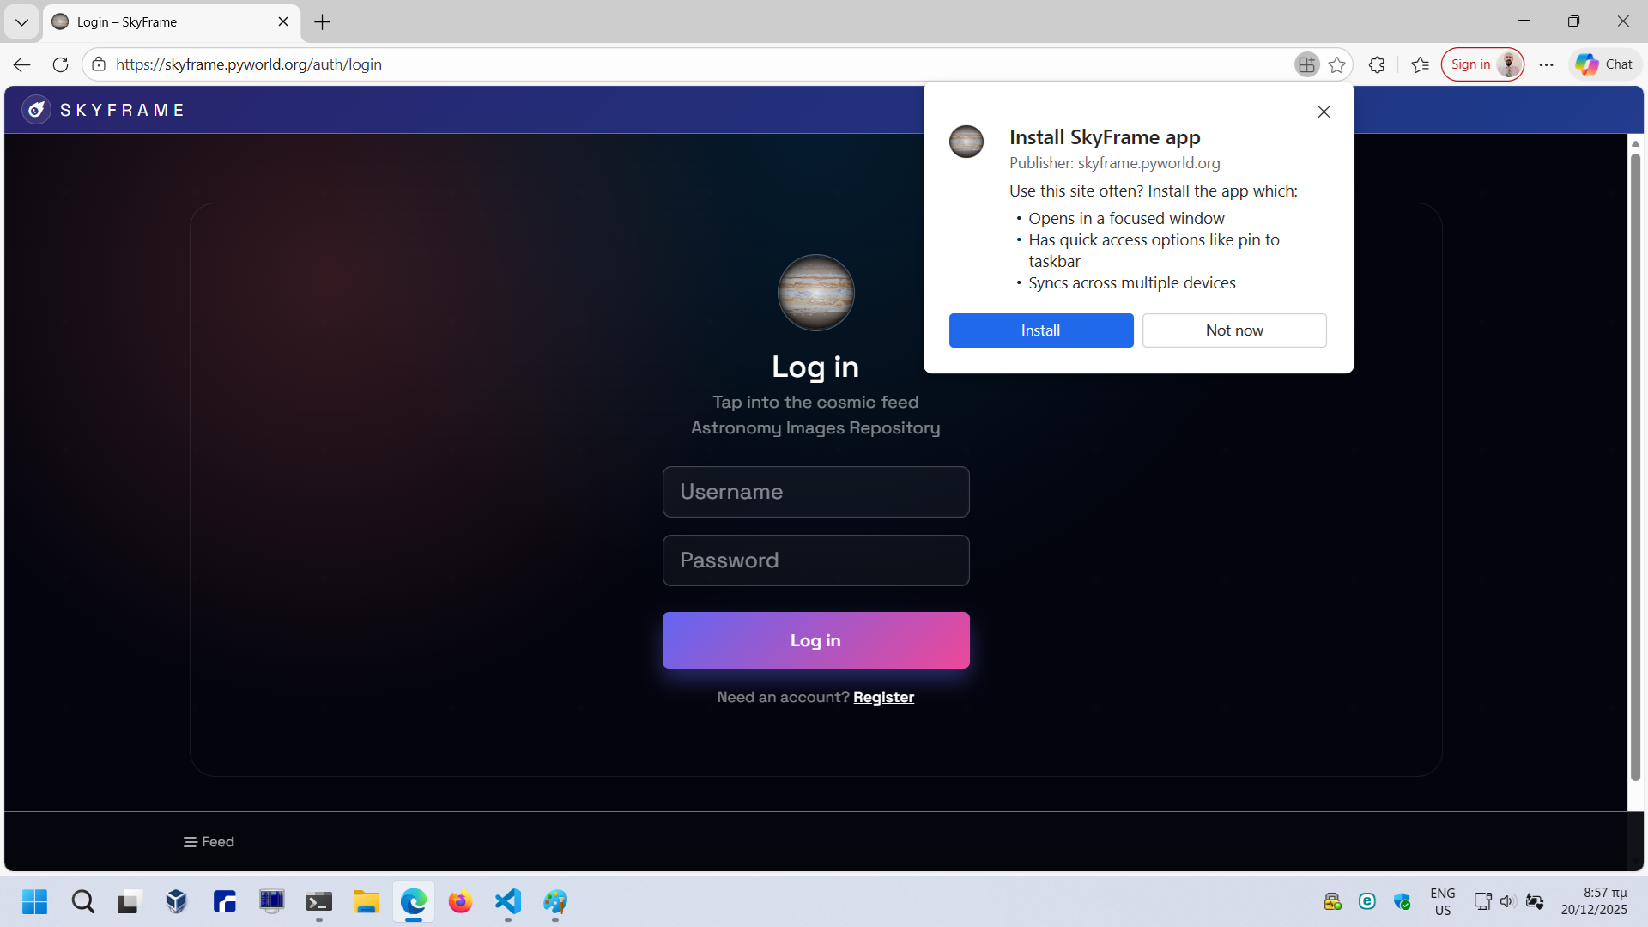Click the gradient Log in button

(815, 639)
